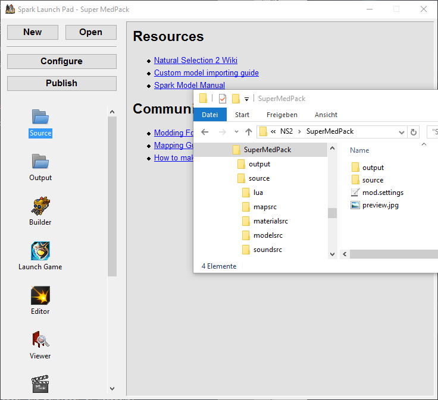Open the Source folder icon in Launch Pad

40,116
